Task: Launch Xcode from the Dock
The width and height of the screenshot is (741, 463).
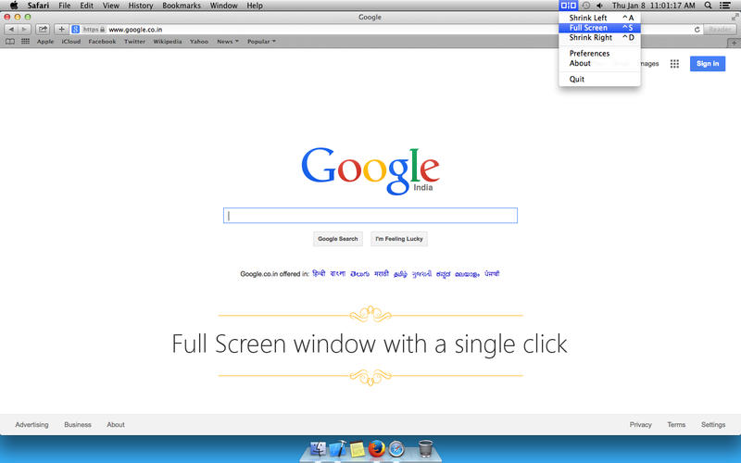Action: 337,449
